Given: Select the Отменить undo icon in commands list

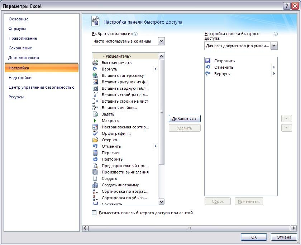Looking at the screenshot, I should pos(95,146).
